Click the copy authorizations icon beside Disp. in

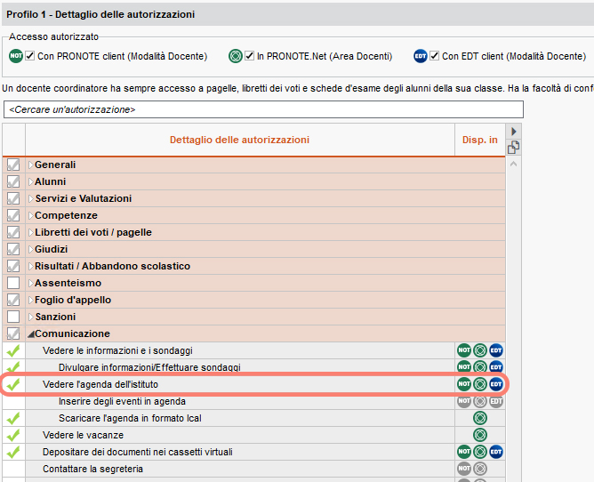click(513, 147)
